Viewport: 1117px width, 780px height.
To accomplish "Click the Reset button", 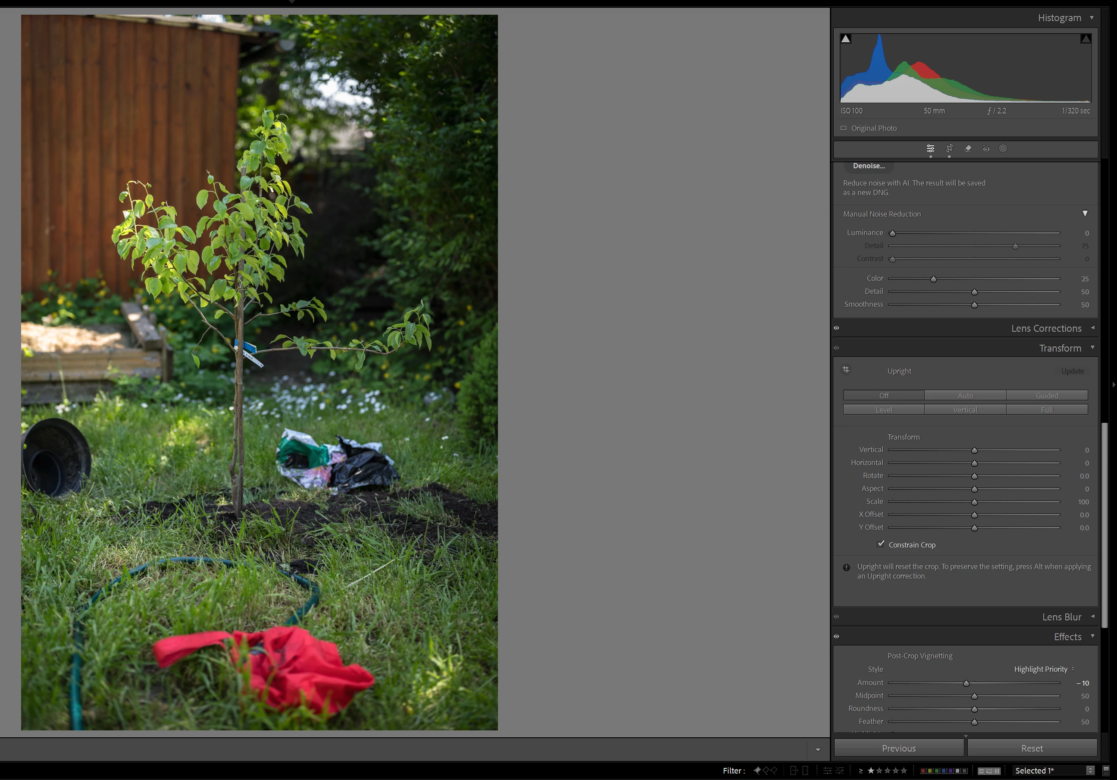I will tap(1031, 748).
